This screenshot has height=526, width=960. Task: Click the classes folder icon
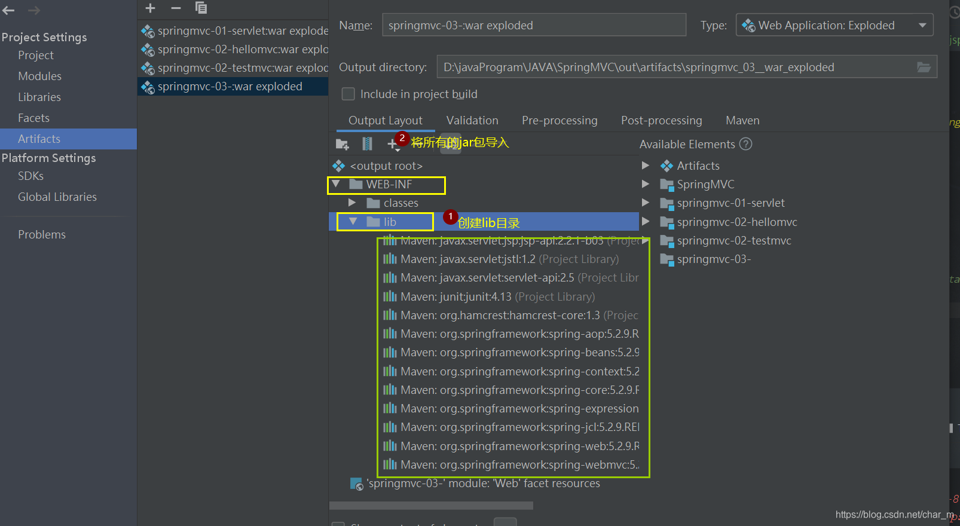click(374, 203)
